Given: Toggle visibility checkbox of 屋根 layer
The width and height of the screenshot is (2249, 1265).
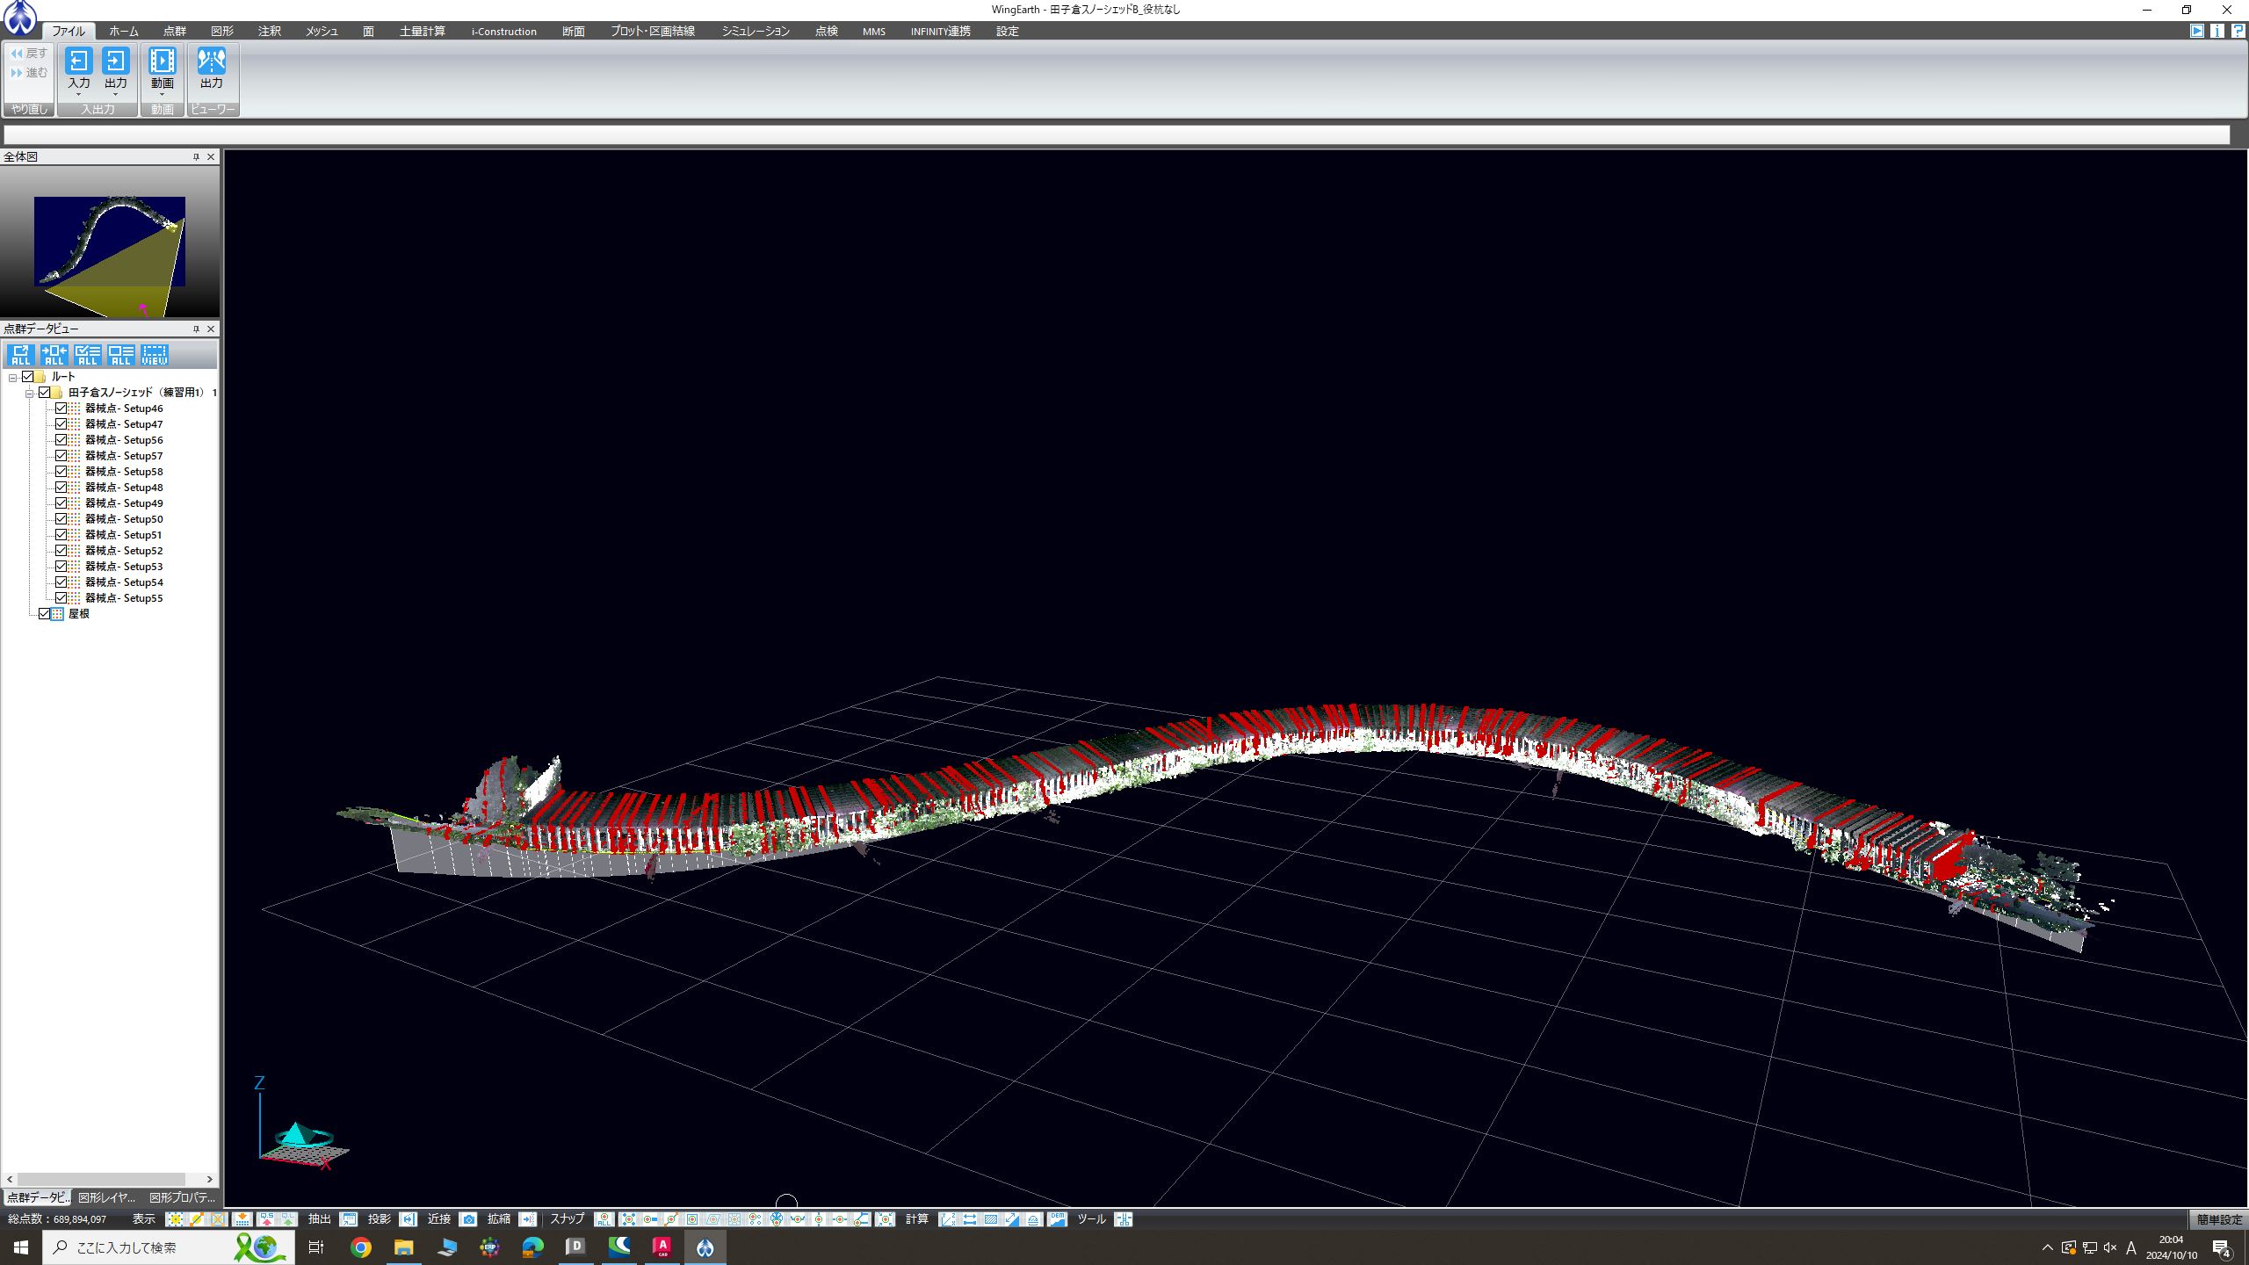Looking at the screenshot, I should coord(45,614).
